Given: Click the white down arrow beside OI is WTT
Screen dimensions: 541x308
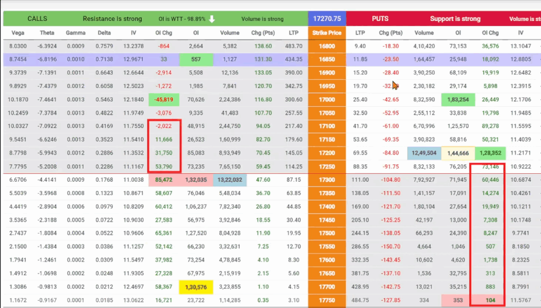Looking at the screenshot, I should (x=212, y=19).
